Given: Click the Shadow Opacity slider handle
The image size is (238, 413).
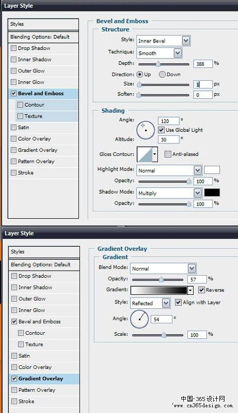Looking at the screenshot, I should tap(188, 204).
